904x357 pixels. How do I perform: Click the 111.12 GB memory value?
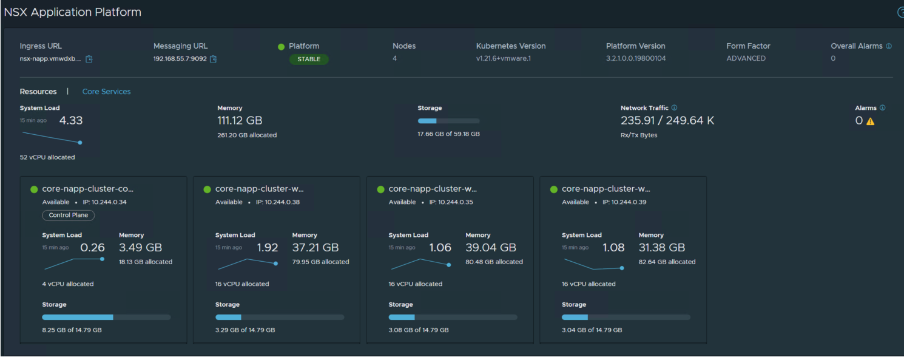coord(240,121)
